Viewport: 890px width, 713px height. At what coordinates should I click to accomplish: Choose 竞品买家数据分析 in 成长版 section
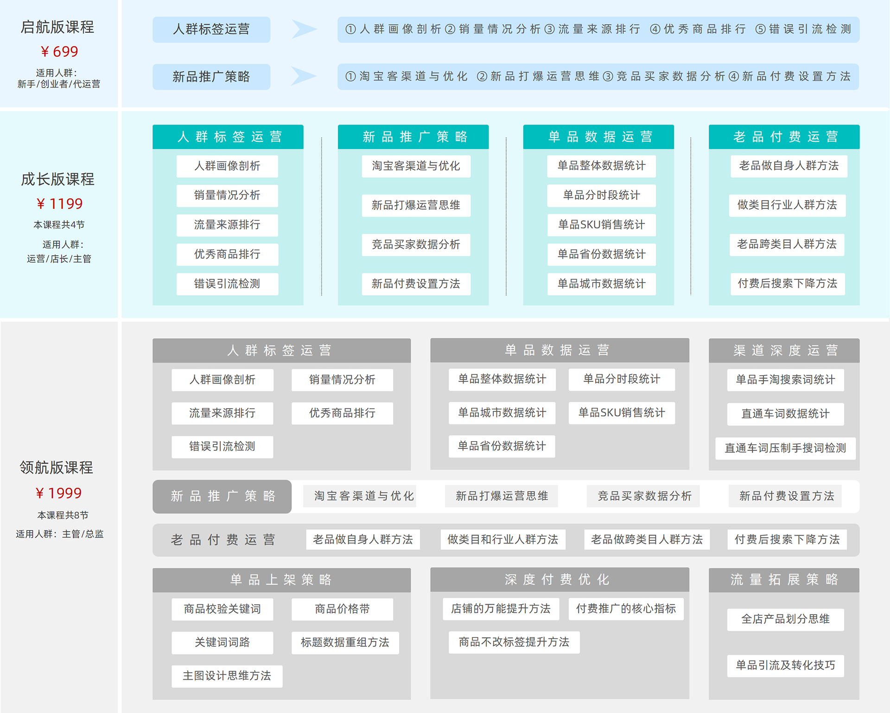click(416, 245)
